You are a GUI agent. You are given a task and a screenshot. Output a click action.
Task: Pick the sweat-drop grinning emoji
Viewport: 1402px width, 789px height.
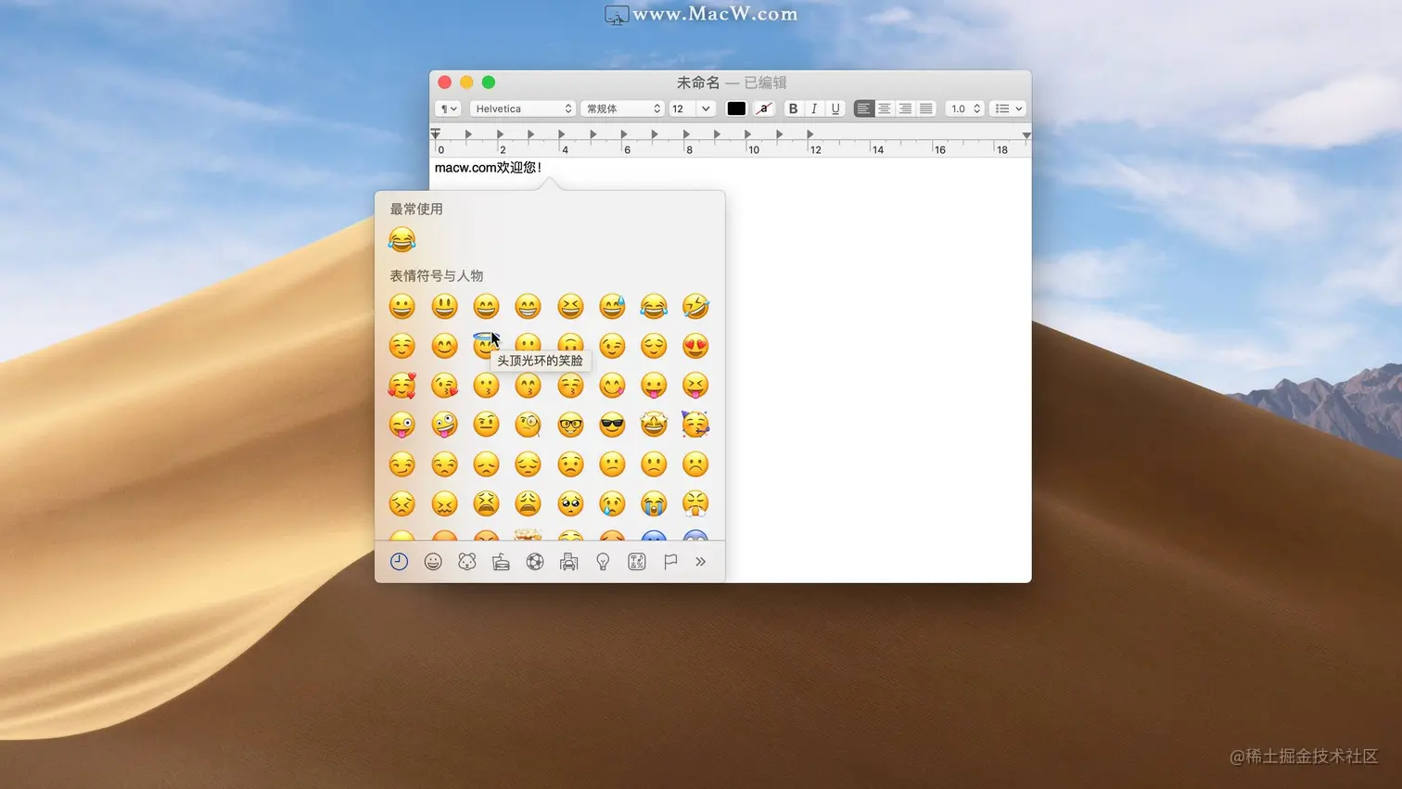click(612, 306)
